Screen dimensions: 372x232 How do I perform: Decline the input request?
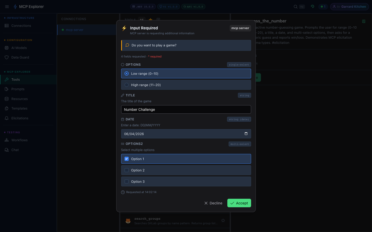click(x=213, y=203)
